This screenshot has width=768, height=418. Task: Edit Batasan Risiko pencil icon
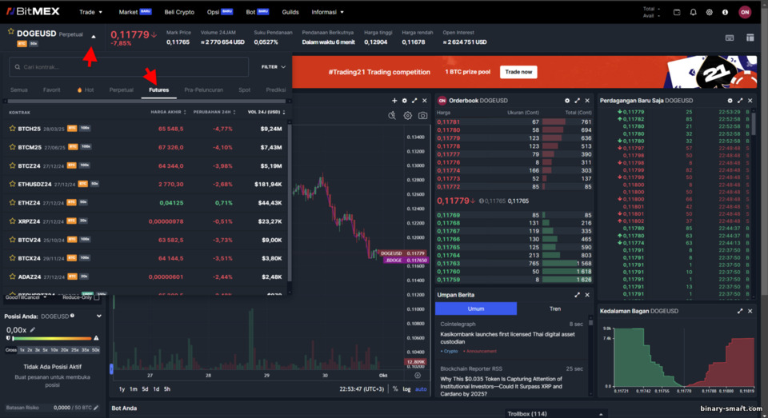pyautogui.click(x=96, y=408)
